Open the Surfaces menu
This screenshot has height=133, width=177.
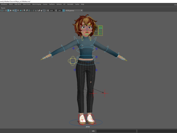pos(52,4)
